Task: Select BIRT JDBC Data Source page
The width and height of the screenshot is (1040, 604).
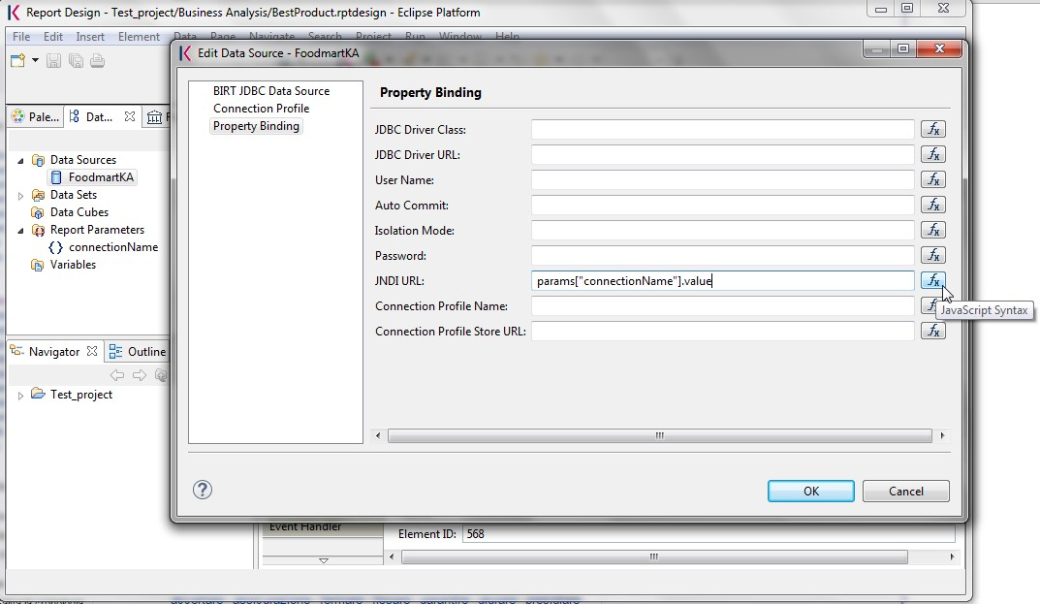Action: (x=271, y=91)
